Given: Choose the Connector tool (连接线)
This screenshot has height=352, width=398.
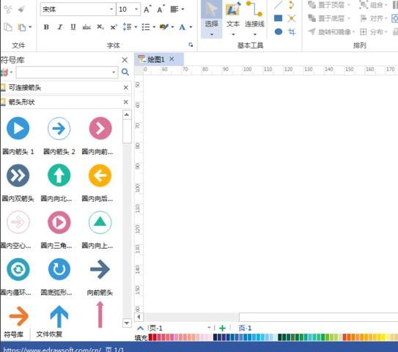Looking at the screenshot, I should click(x=254, y=18).
